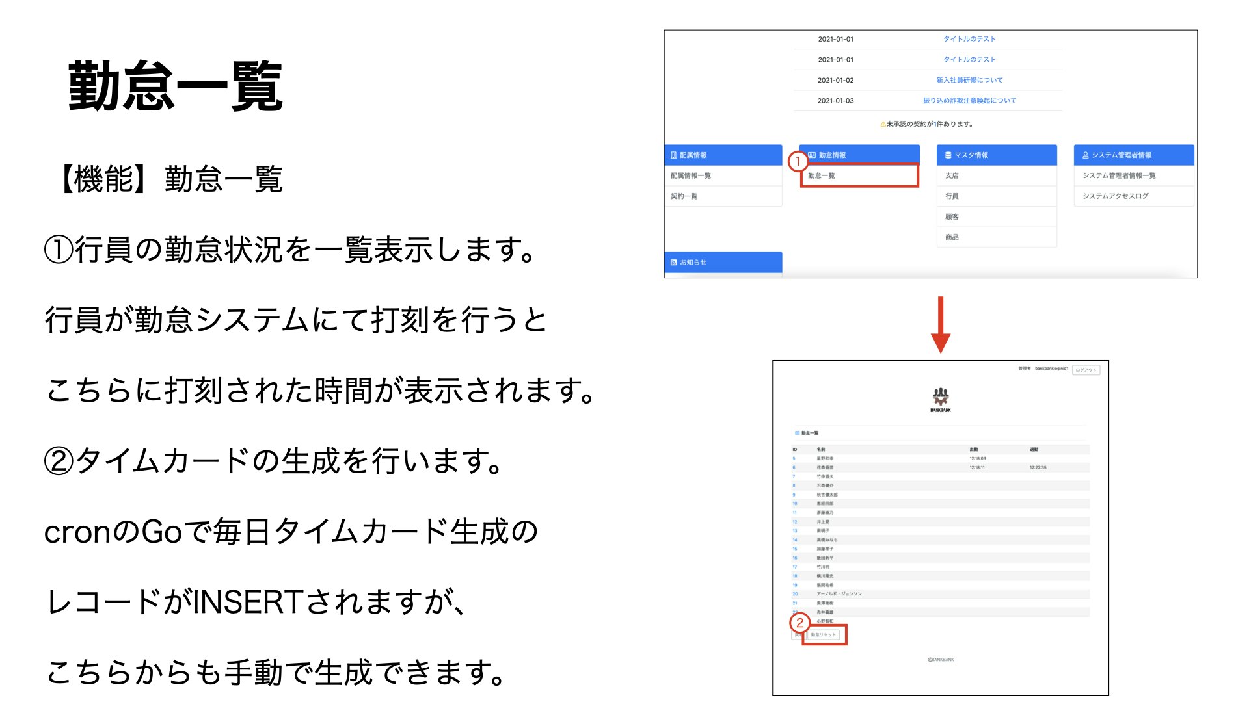Screen dimensions: 1249x702
Task: Click the warning triangle beside 未承認の契約 message
Action: (x=882, y=123)
